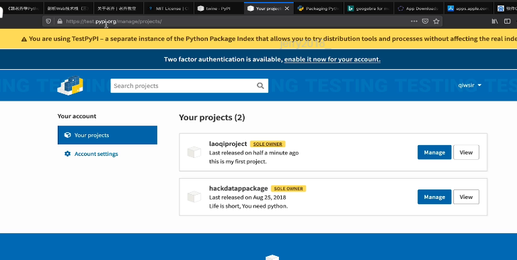
Task: Click the text 'this is my first project.'
Action: 238,161
